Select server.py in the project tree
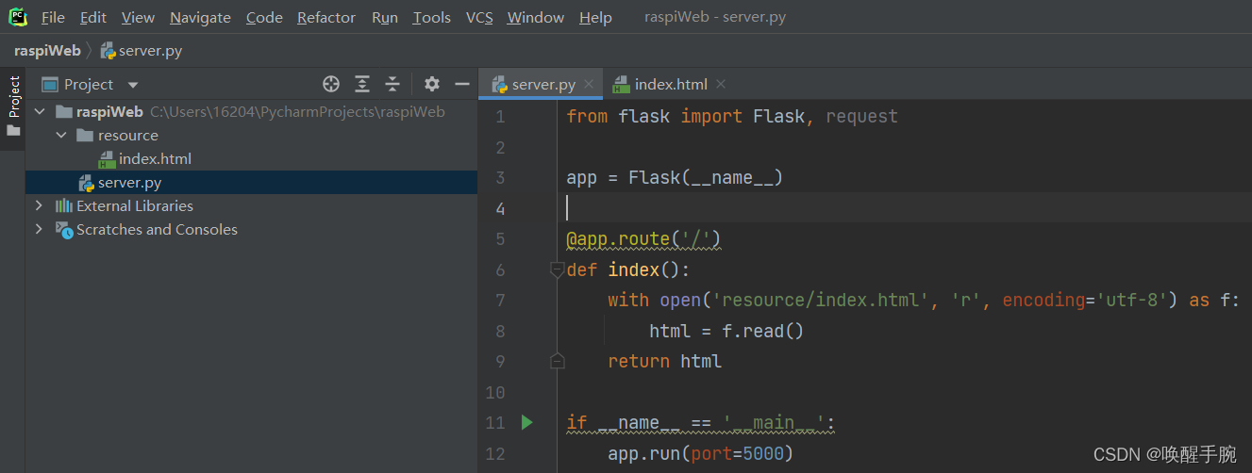Viewport: 1252px width, 473px height. click(251, 182)
